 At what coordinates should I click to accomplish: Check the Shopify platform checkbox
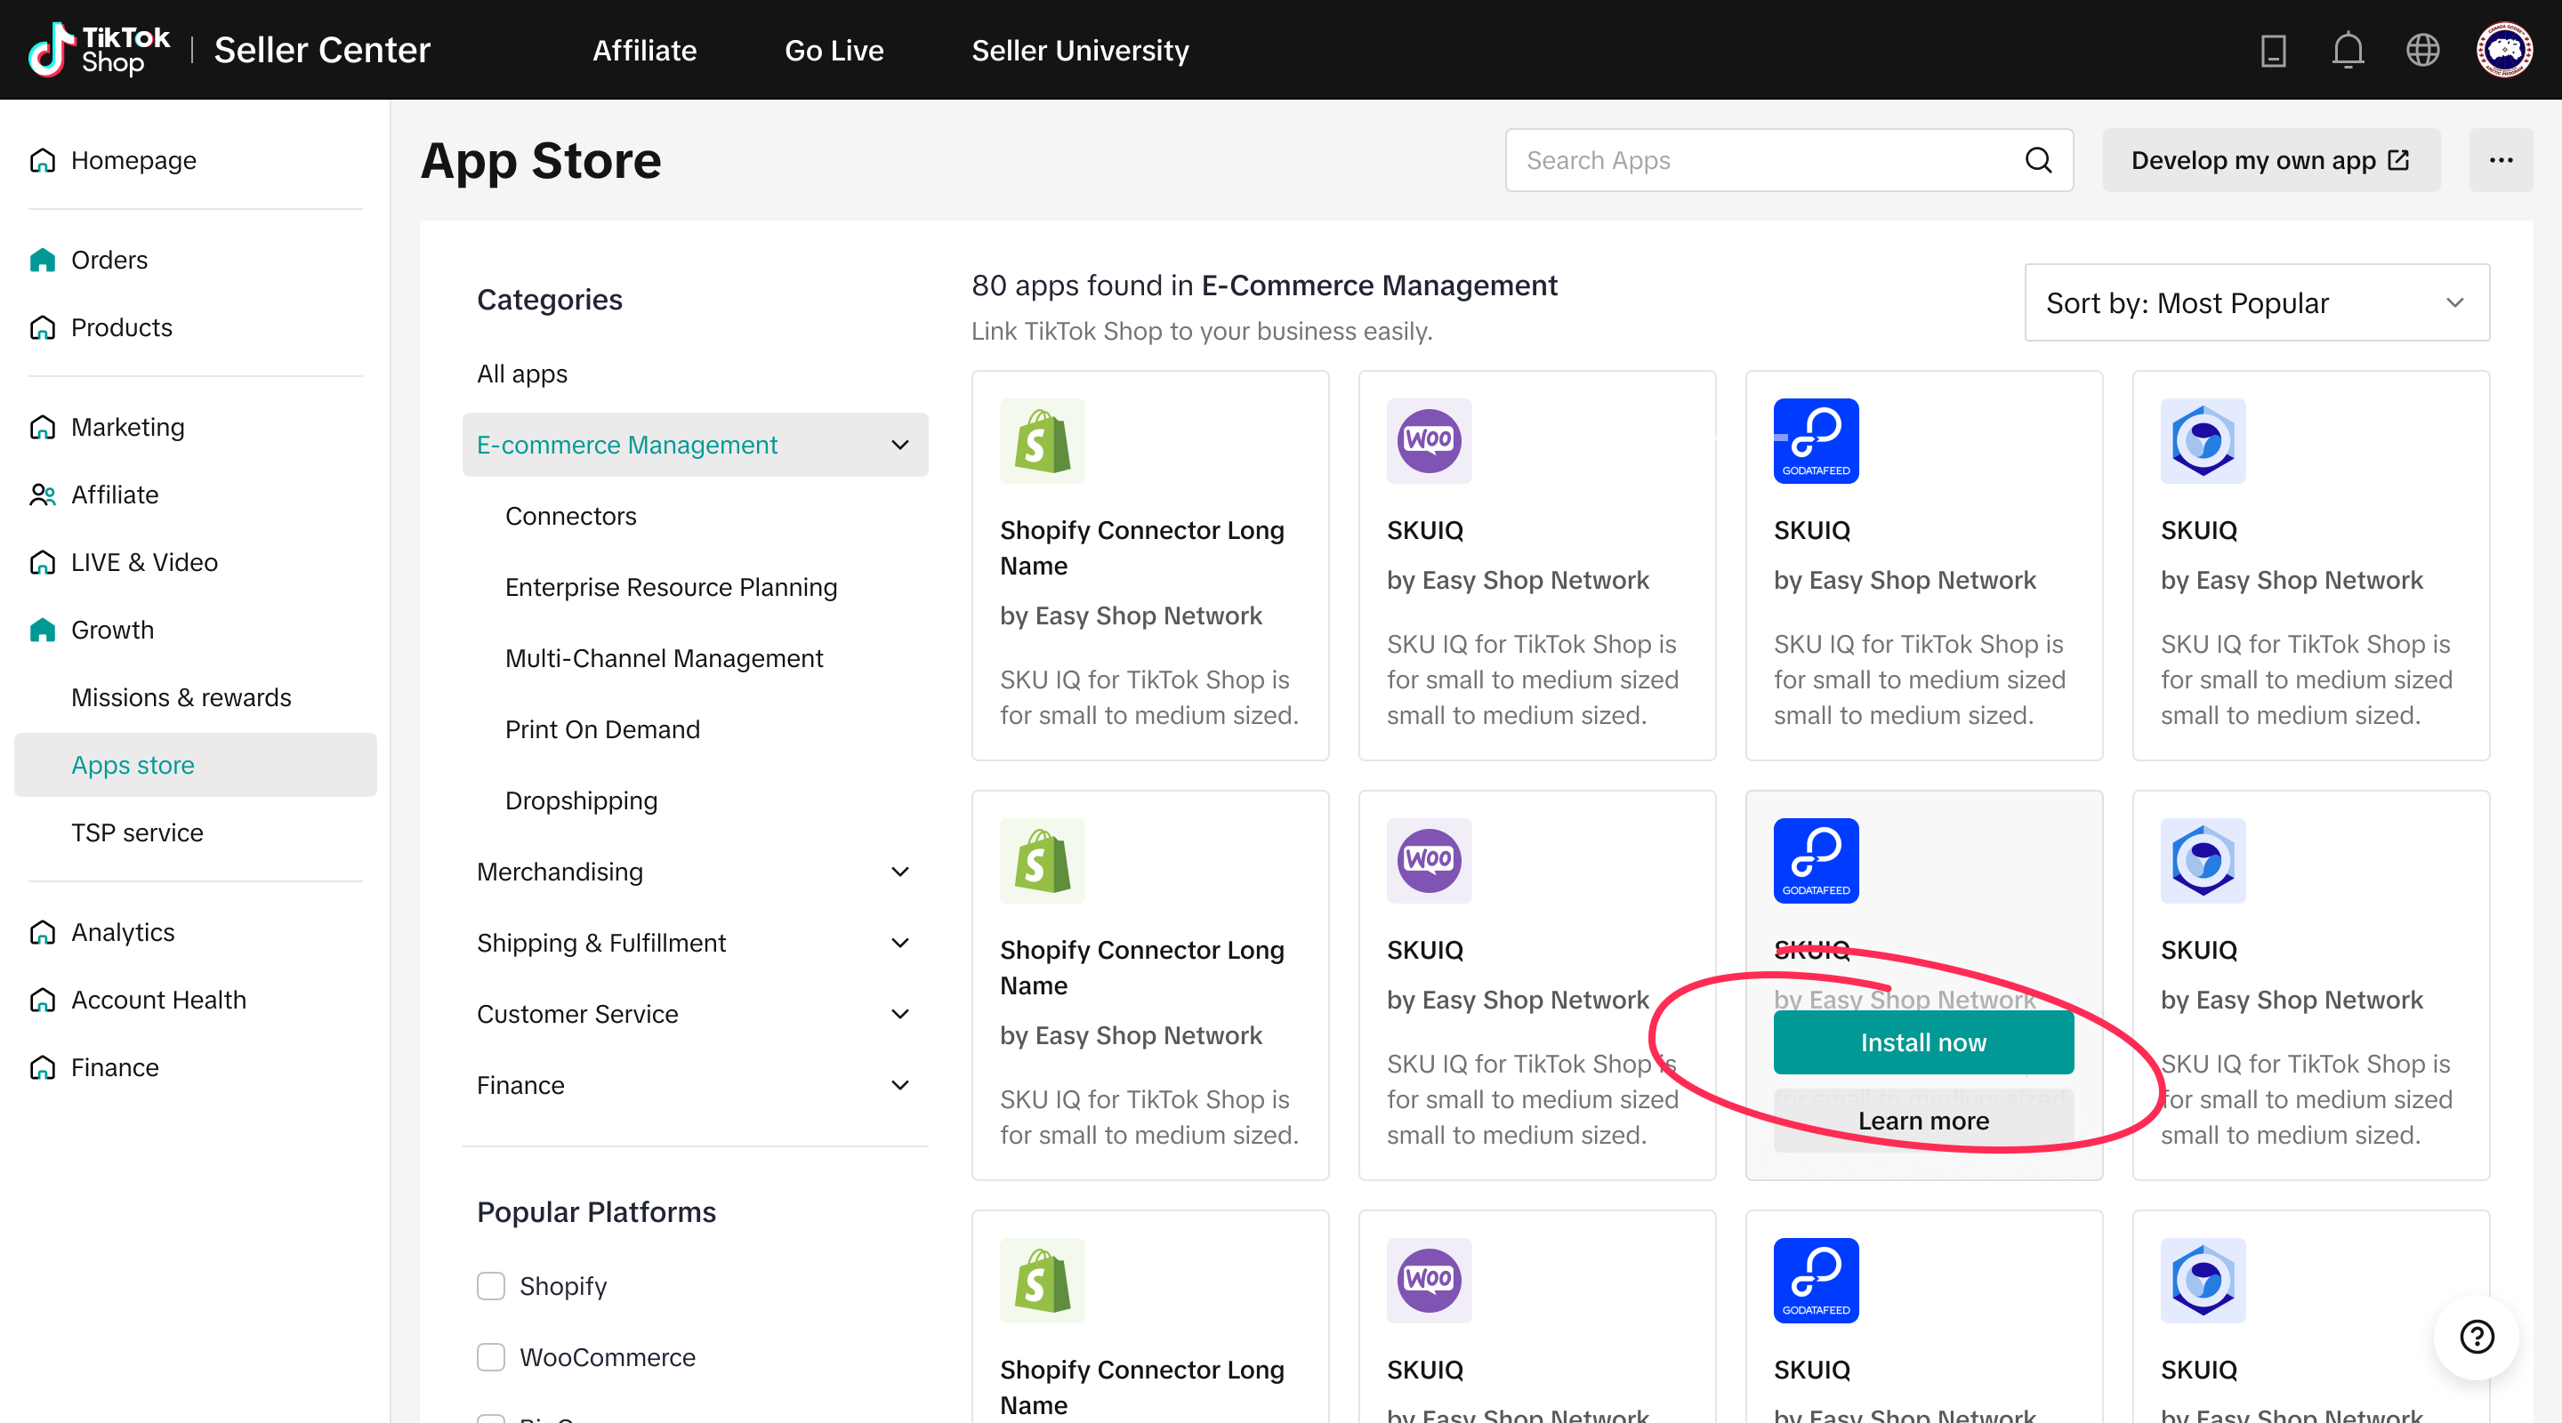(490, 1286)
